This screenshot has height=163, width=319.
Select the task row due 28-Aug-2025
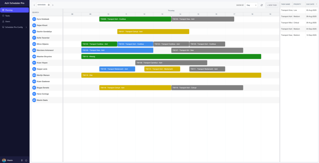click(x=299, y=16)
